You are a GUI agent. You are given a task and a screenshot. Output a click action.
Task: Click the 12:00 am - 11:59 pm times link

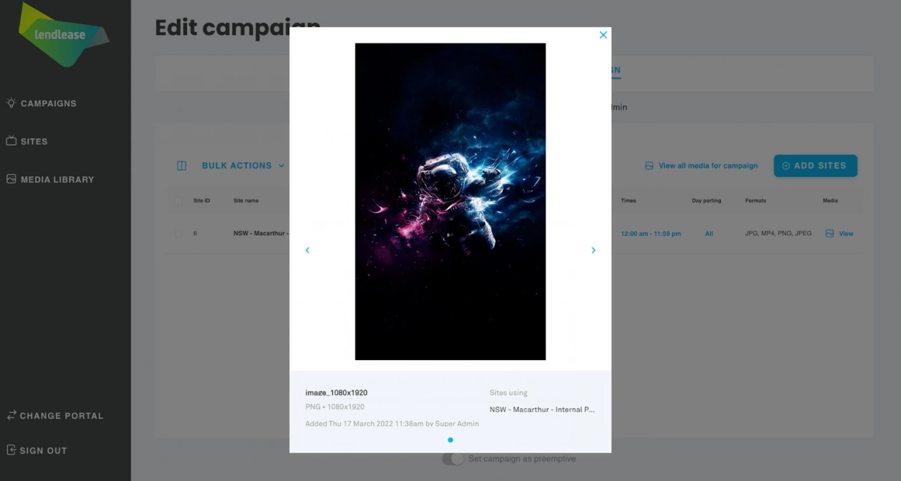(x=651, y=234)
